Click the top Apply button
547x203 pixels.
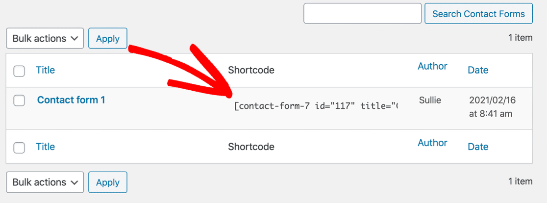coord(108,39)
